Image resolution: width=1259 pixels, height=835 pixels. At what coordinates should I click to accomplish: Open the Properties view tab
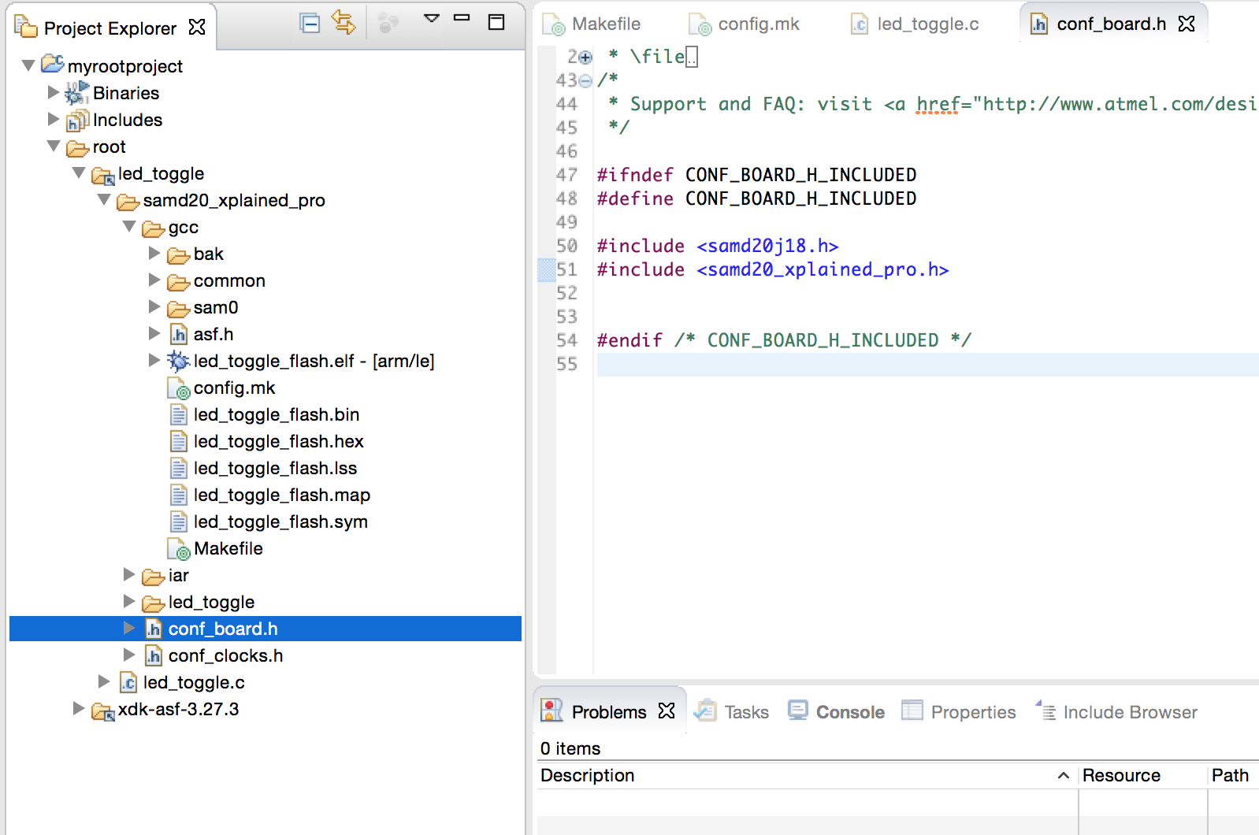[x=958, y=711]
